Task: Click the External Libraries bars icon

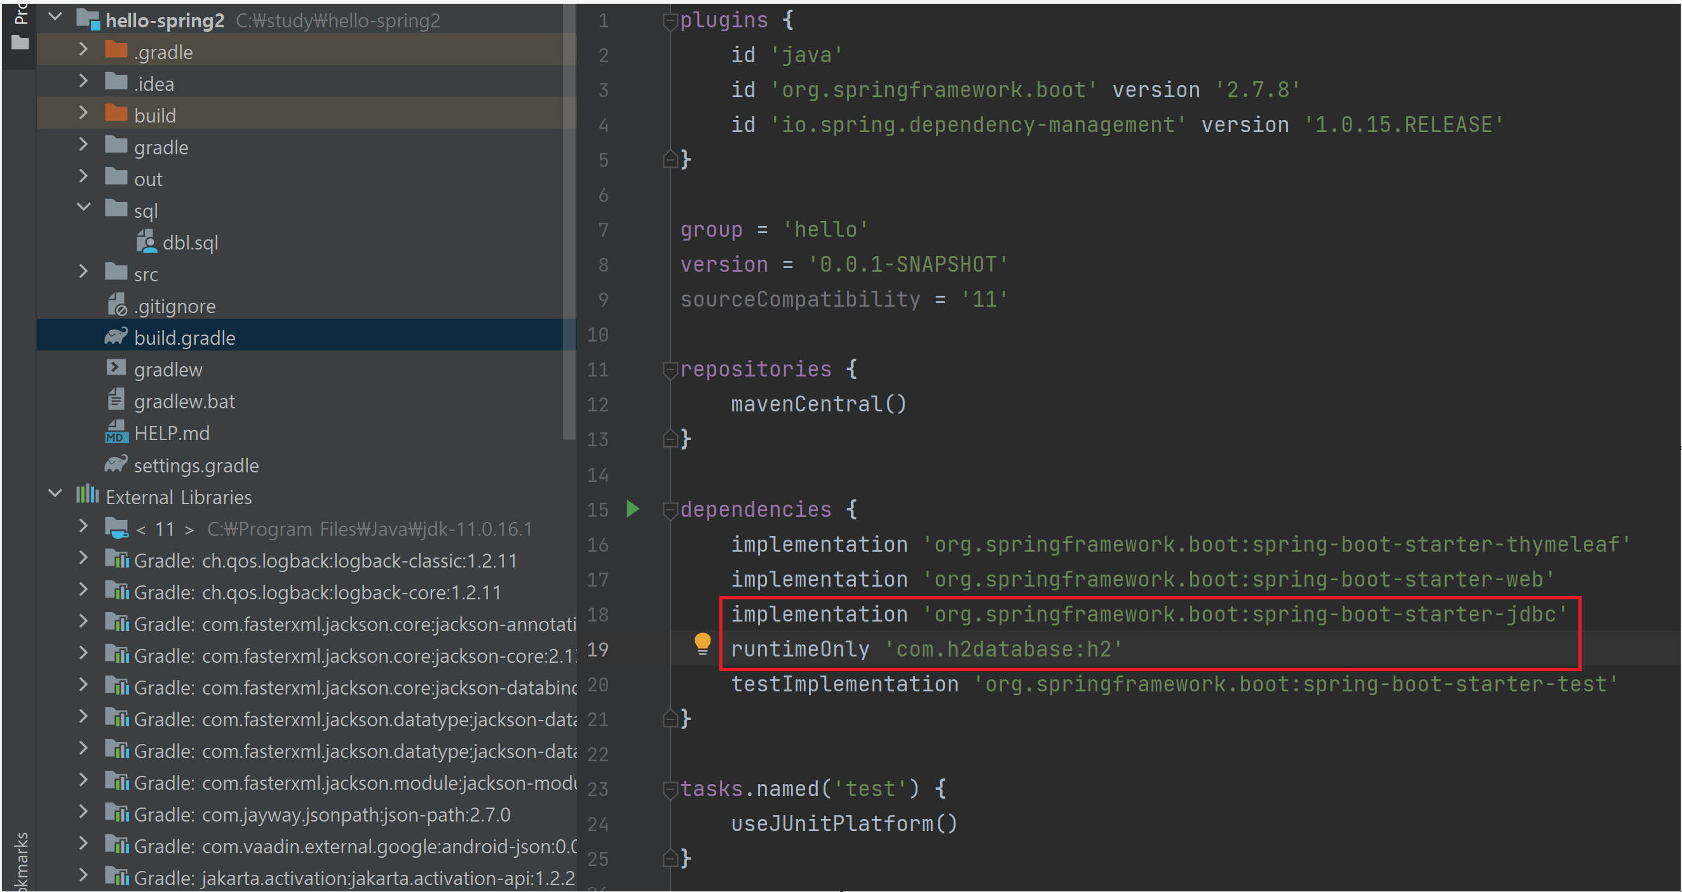Action: 87,495
